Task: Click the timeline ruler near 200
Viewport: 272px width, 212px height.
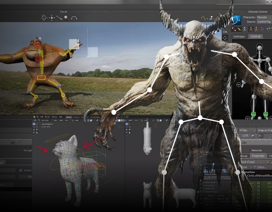Action: point(244,143)
